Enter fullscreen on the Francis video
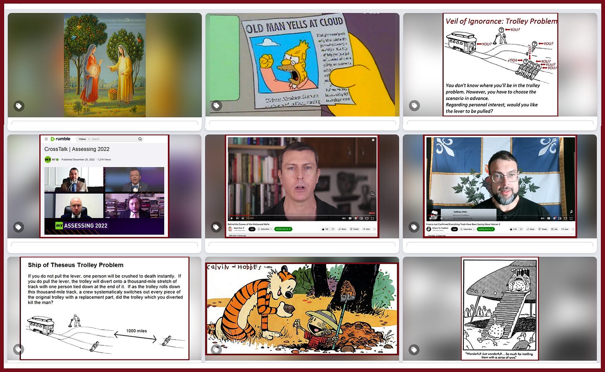The image size is (605, 372). [x=571, y=218]
